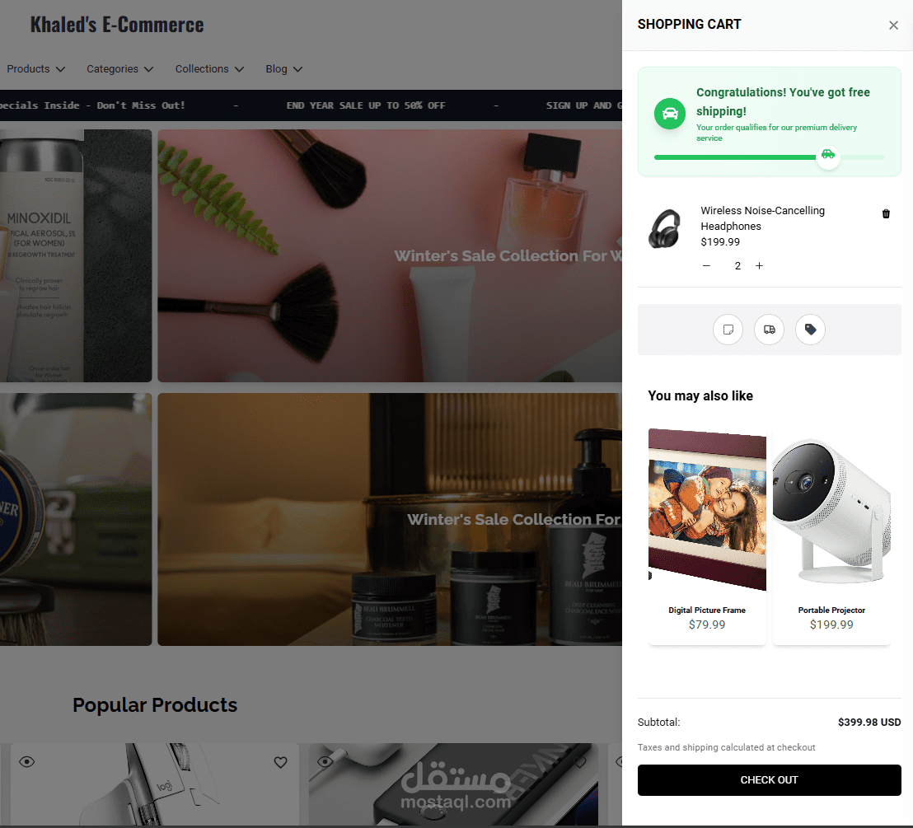Image resolution: width=913 pixels, height=828 pixels.
Task: Open the discount tag icon button
Action: [810, 330]
